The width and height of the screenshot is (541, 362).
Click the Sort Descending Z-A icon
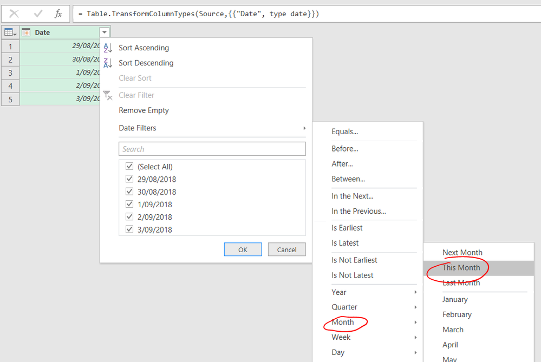(108, 63)
